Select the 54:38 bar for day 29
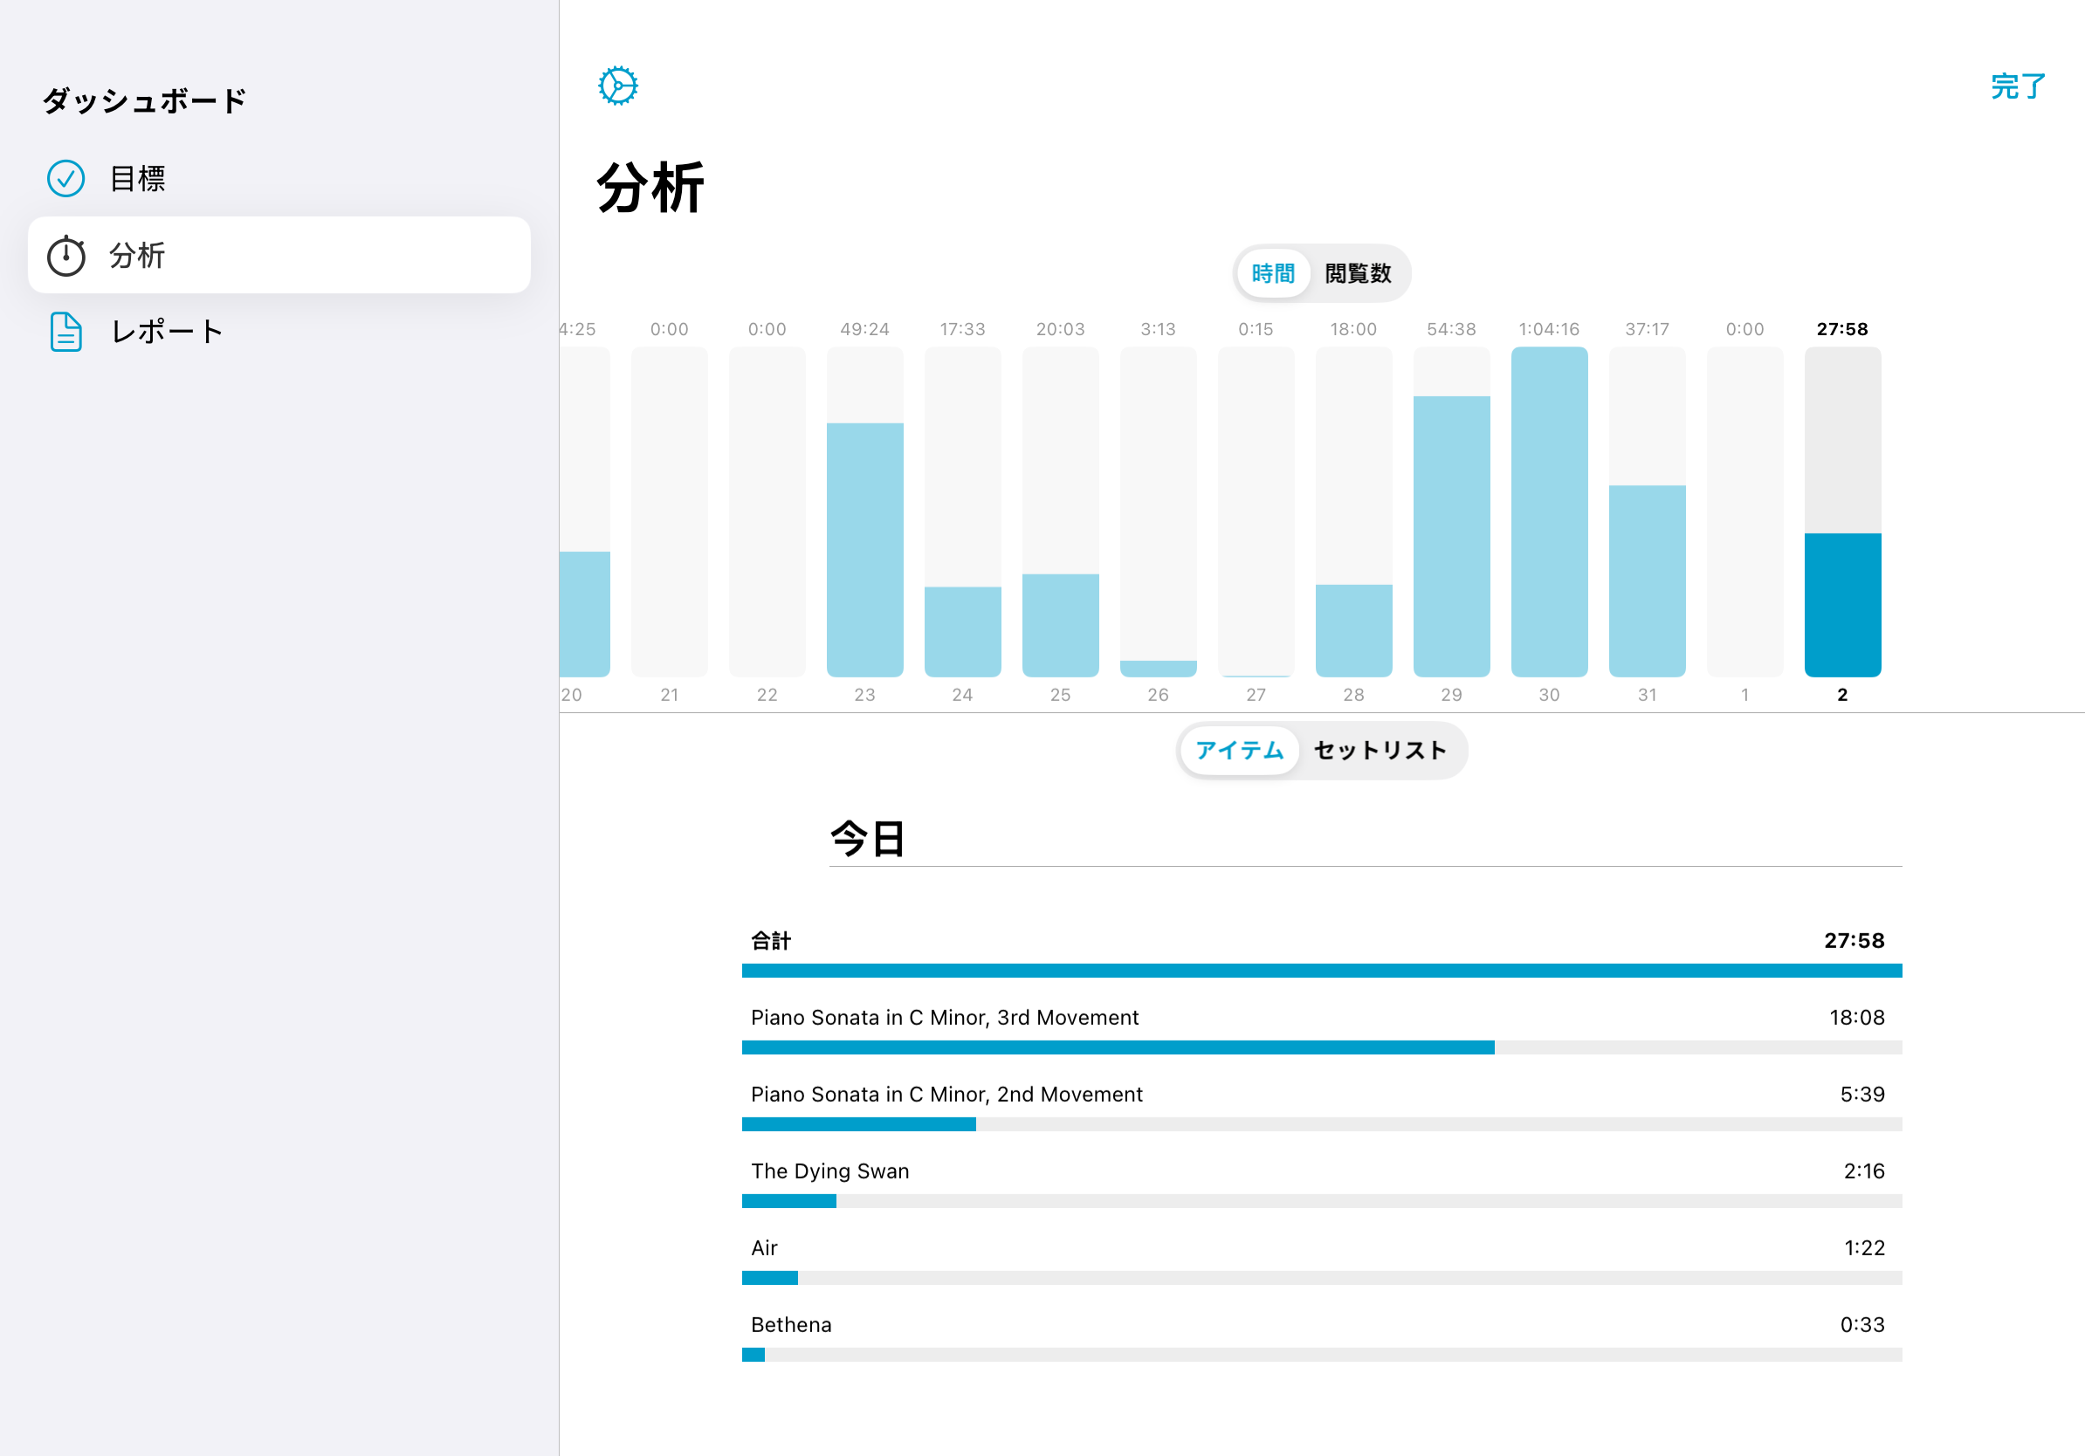The height and width of the screenshot is (1456, 2085). [1451, 512]
